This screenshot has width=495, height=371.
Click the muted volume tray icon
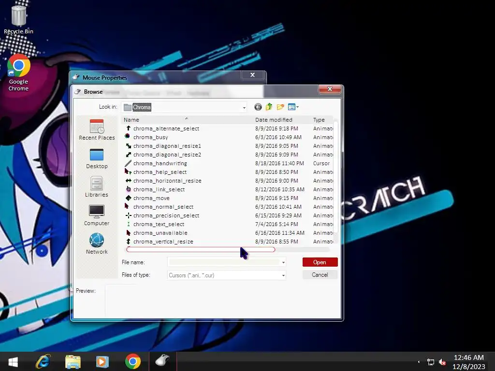pyautogui.click(x=442, y=362)
